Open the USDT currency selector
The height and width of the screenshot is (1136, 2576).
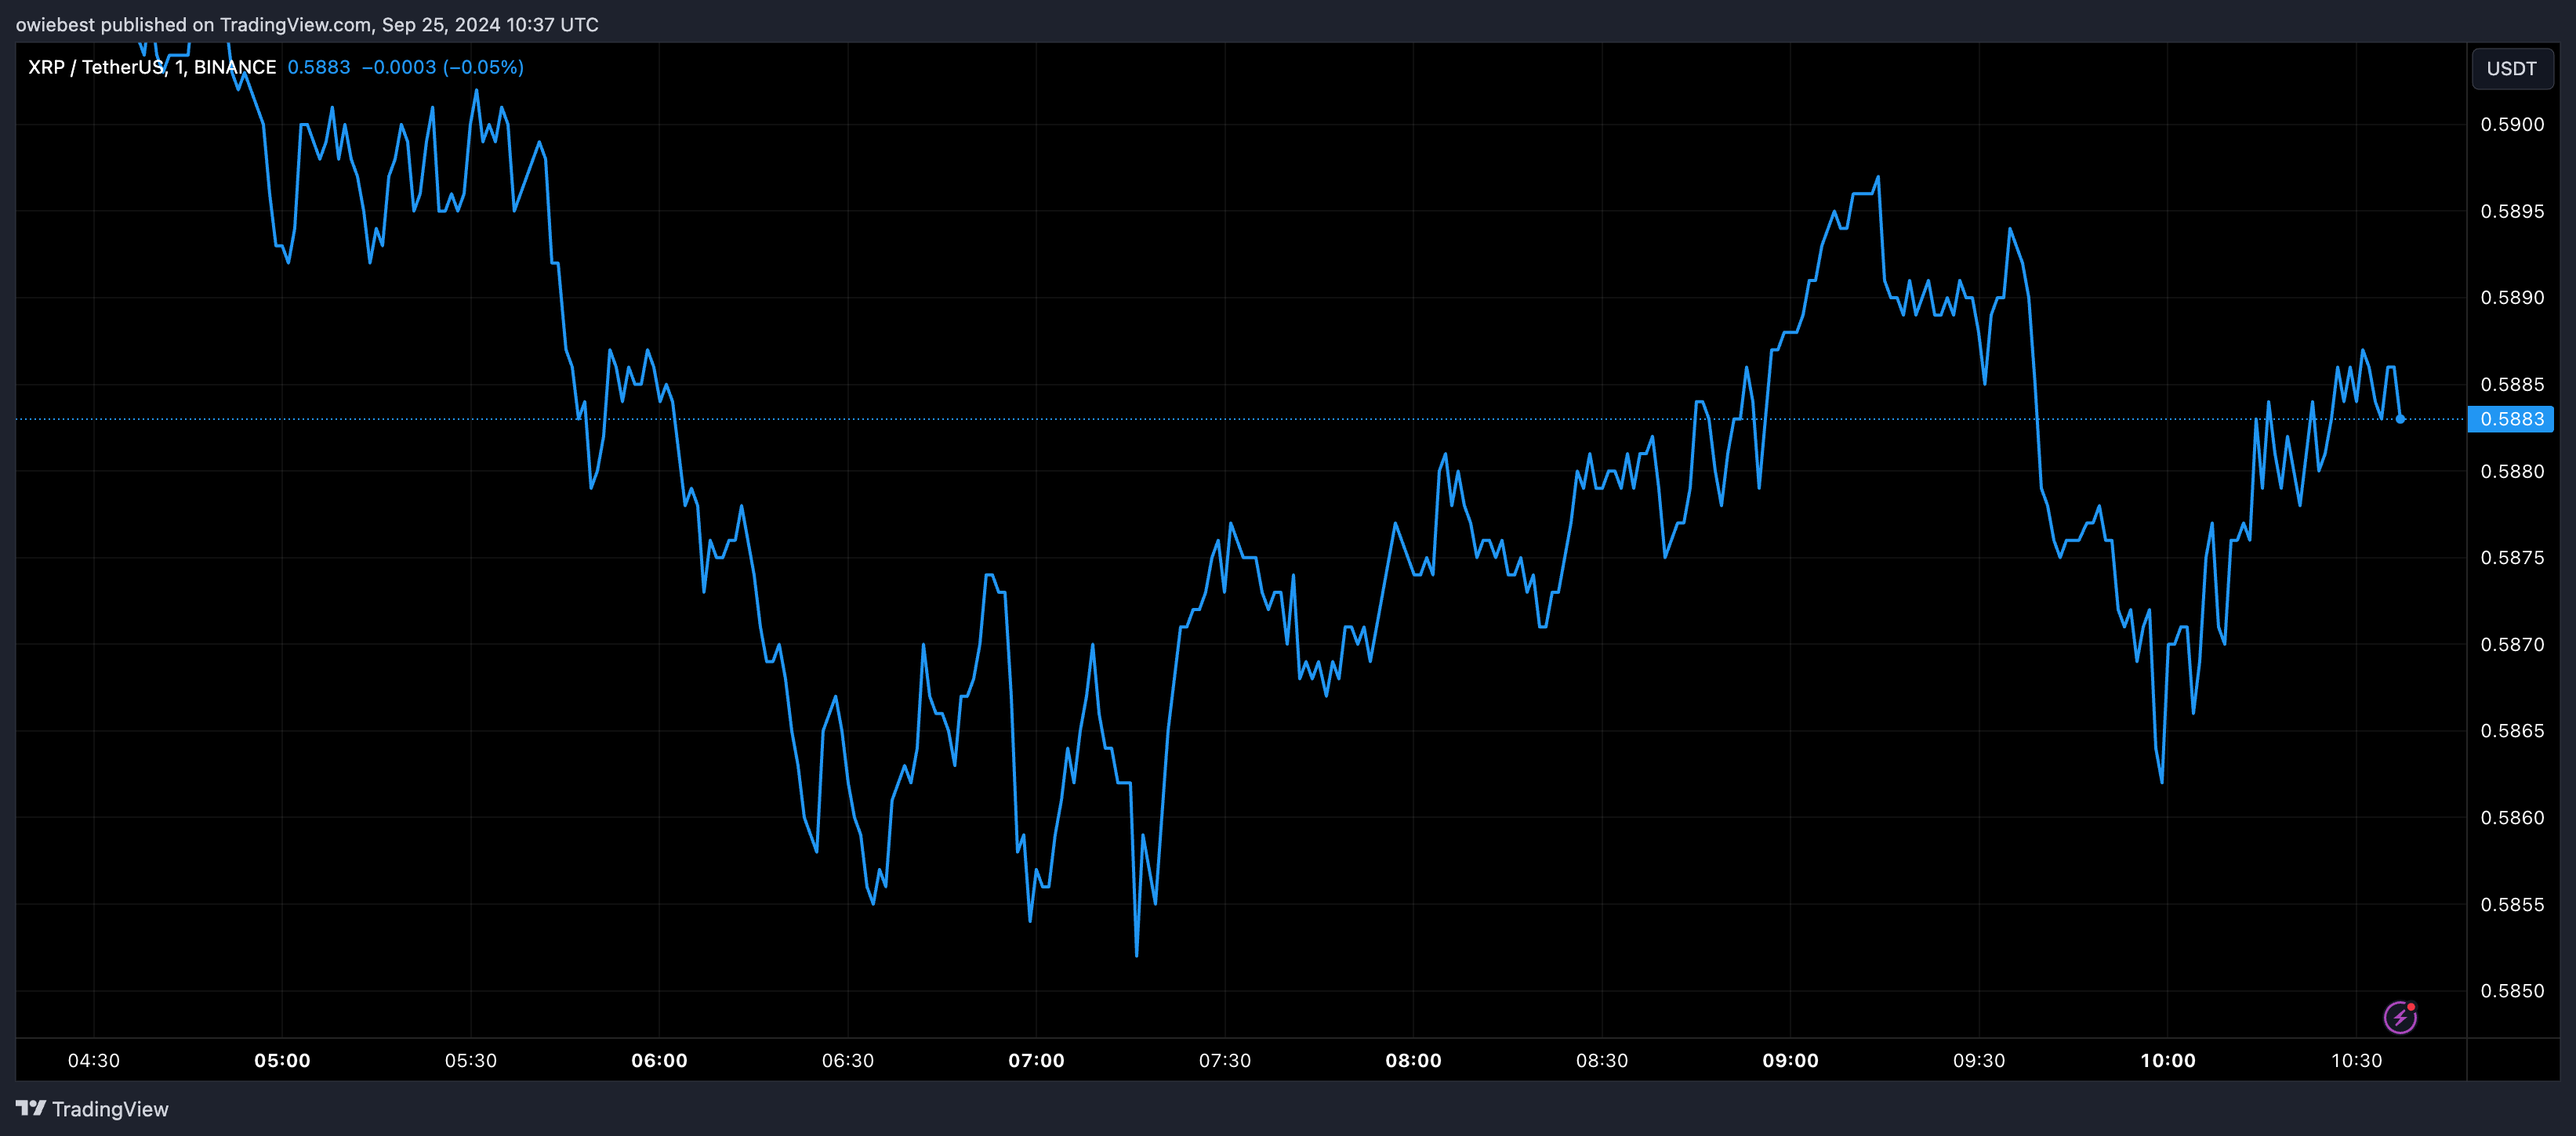(2511, 69)
